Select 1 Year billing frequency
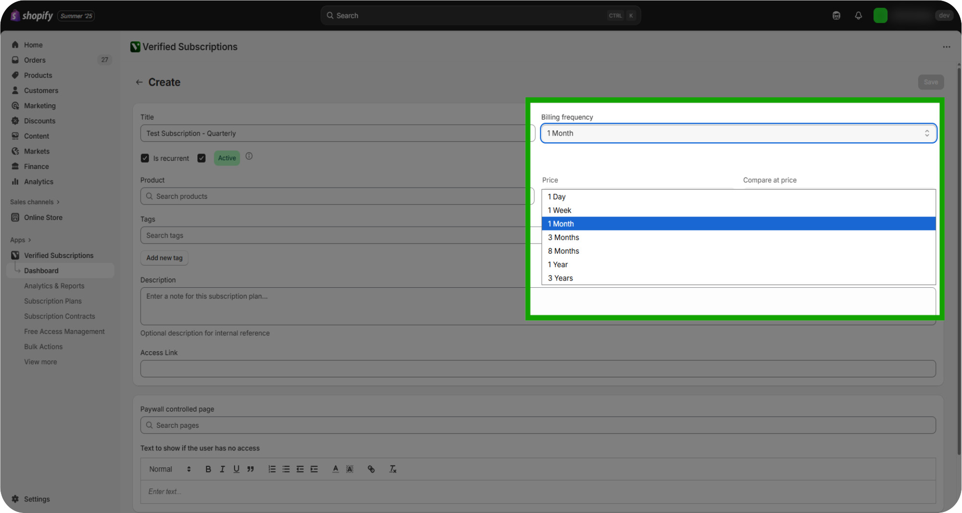962x513 pixels. [739, 264]
